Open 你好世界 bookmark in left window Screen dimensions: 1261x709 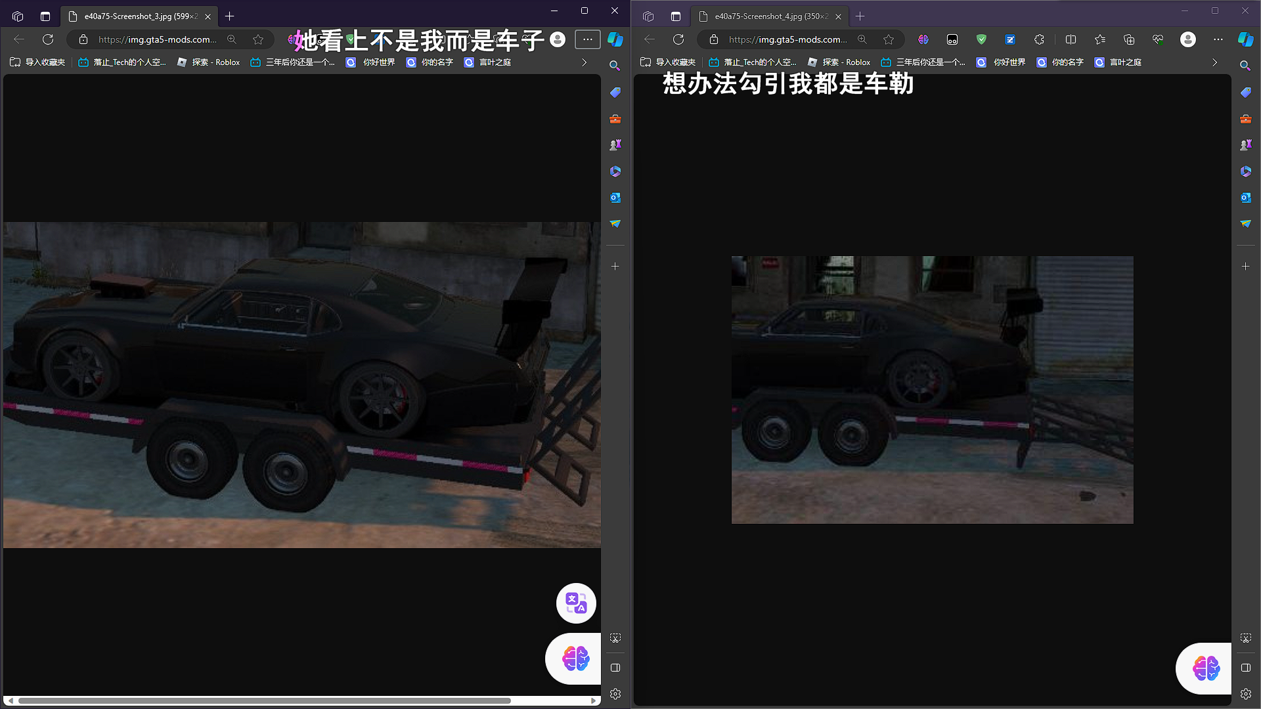click(371, 62)
